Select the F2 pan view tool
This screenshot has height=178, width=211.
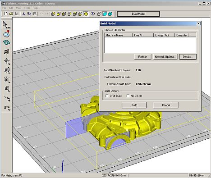[7, 61]
